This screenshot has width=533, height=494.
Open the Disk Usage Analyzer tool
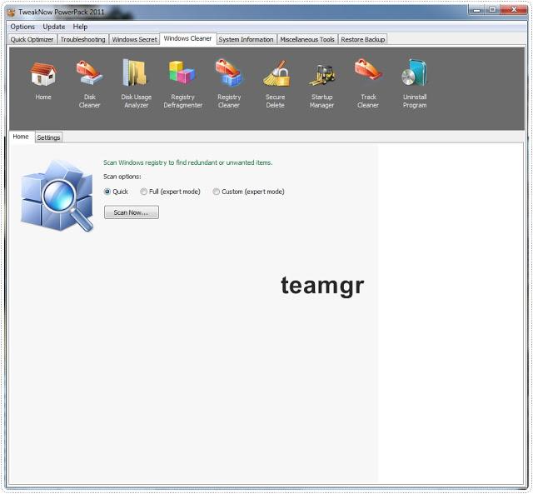(136, 83)
